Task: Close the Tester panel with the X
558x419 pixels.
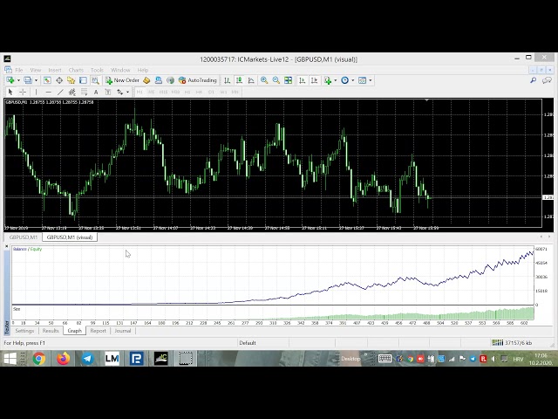Action: 8,248
